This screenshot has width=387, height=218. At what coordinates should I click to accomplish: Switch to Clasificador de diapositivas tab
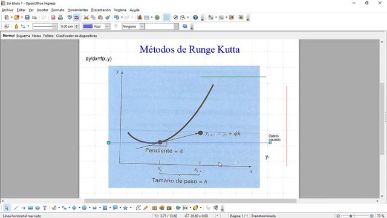click(x=76, y=36)
